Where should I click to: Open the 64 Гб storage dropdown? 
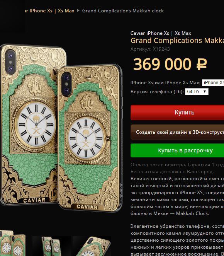click(197, 92)
